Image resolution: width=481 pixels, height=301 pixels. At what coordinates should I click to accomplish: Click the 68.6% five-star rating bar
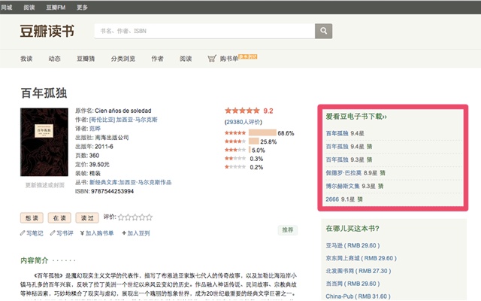[262, 133]
